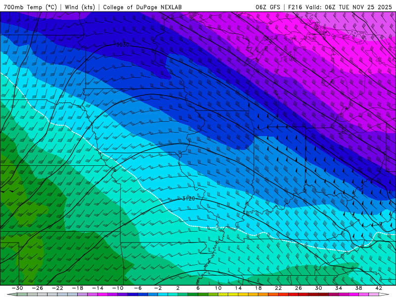
Task: Click the '-10' color scale label
Action: coord(118,288)
